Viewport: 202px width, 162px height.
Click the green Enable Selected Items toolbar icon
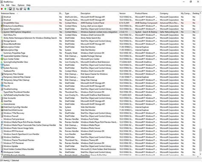tap(6, 9)
